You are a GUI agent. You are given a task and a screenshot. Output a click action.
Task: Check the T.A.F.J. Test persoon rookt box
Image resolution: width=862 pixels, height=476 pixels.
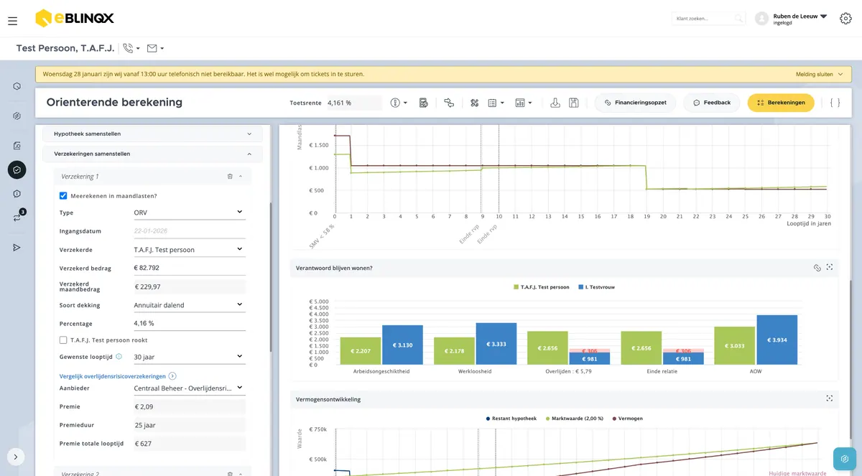coord(63,340)
